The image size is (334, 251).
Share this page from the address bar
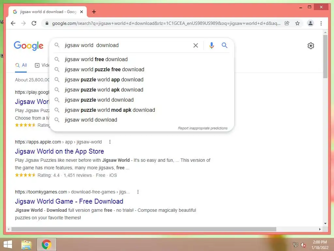(x=287, y=23)
